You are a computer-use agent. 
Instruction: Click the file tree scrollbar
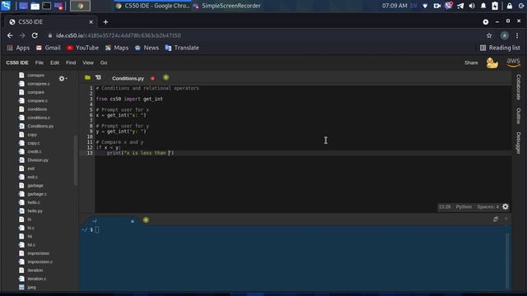click(x=76, y=160)
